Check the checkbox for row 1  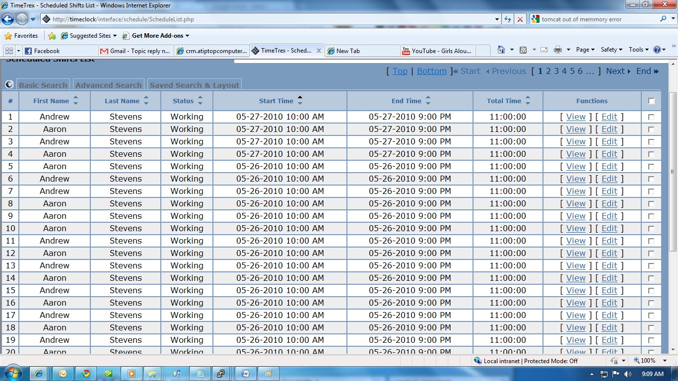tap(651, 117)
